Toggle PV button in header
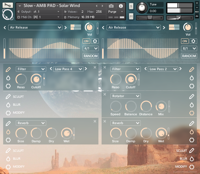The image size is (200, 174). pos(197,16)
